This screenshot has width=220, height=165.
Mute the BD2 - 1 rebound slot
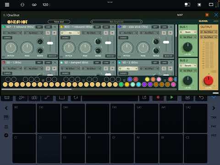pos(112,33)
